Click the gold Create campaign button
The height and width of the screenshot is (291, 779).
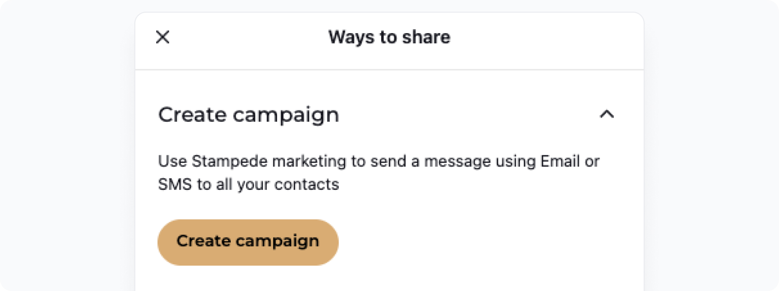248,242
